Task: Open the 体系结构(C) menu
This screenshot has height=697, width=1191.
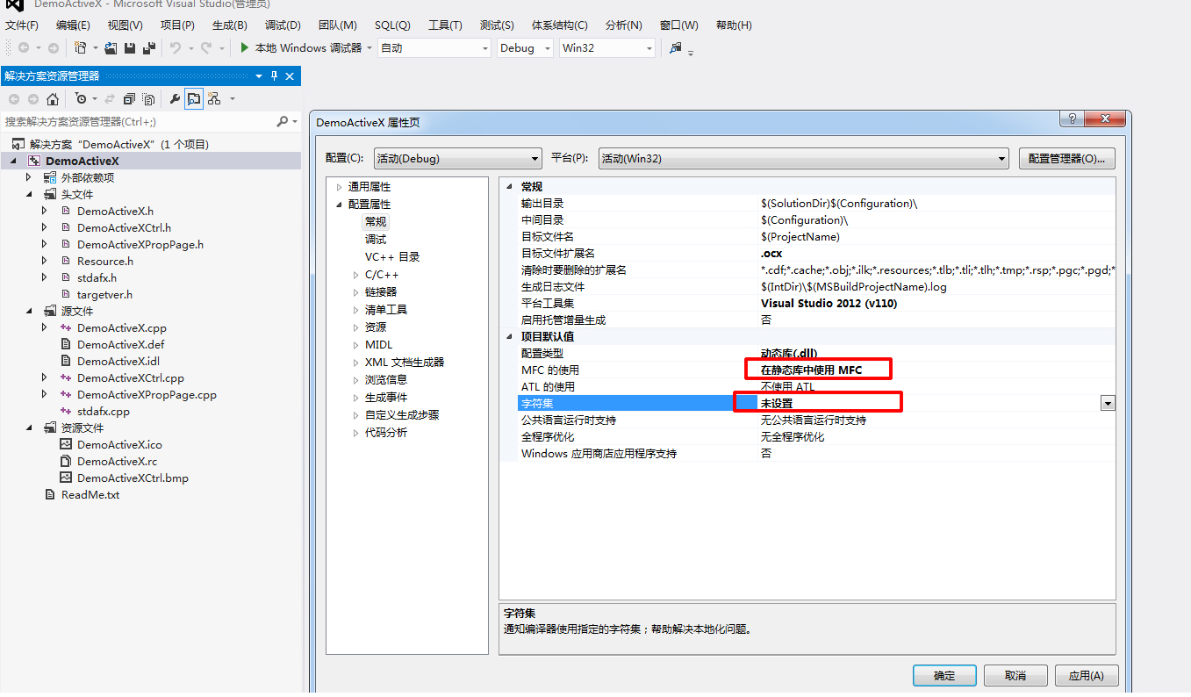Action: pos(560,25)
